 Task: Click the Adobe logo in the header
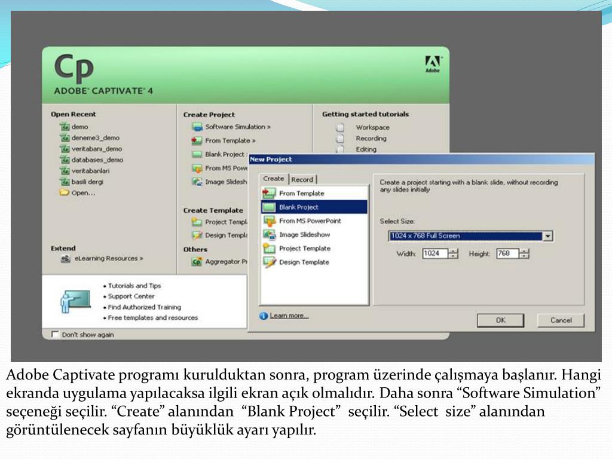433,65
